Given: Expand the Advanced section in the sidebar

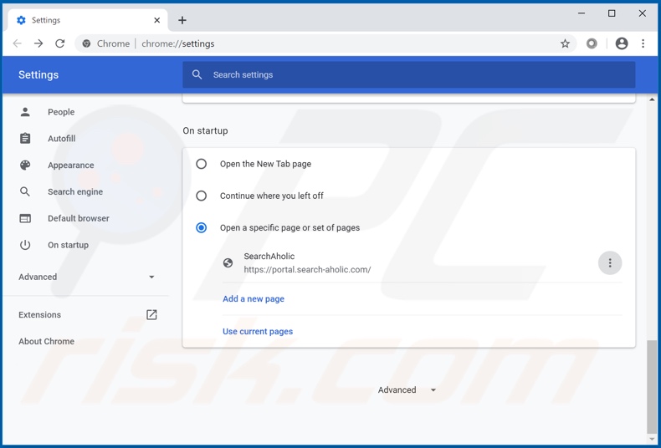Looking at the screenshot, I should [x=86, y=277].
